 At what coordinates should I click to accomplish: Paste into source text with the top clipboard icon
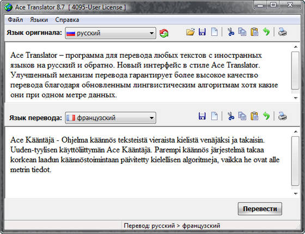coord(254,32)
